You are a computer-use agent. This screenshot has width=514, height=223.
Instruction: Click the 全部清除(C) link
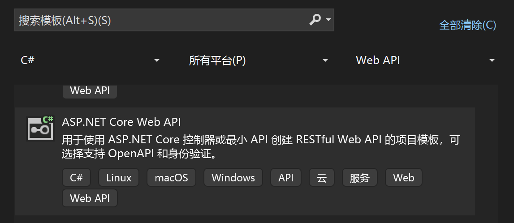tap(467, 25)
